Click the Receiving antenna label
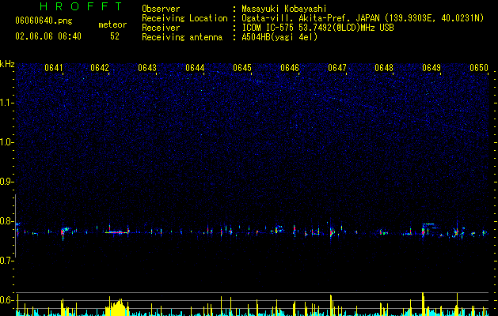 click(x=182, y=37)
